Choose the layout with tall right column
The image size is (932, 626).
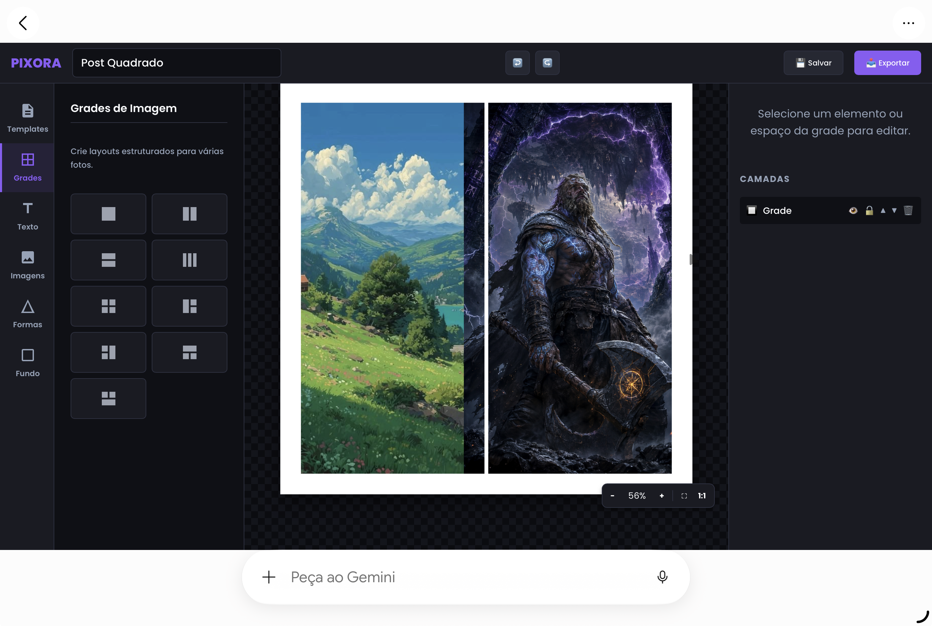pos(108,352)
